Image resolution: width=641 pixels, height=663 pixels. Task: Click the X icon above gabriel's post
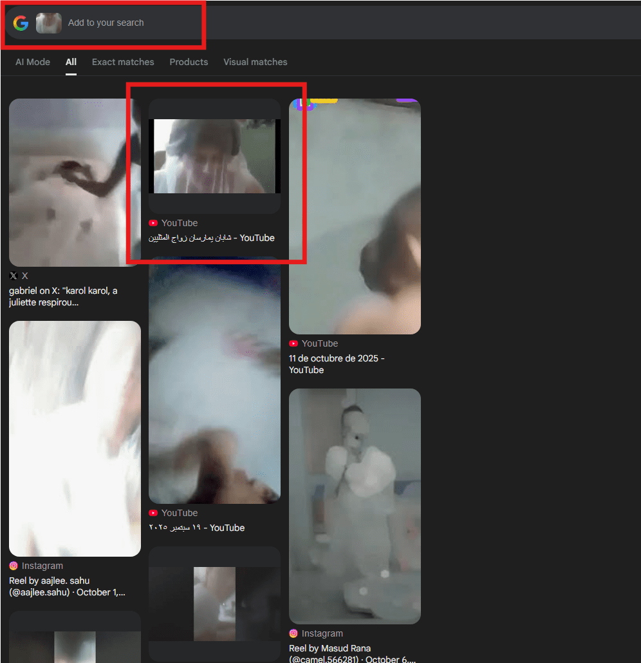coord(14,276)
